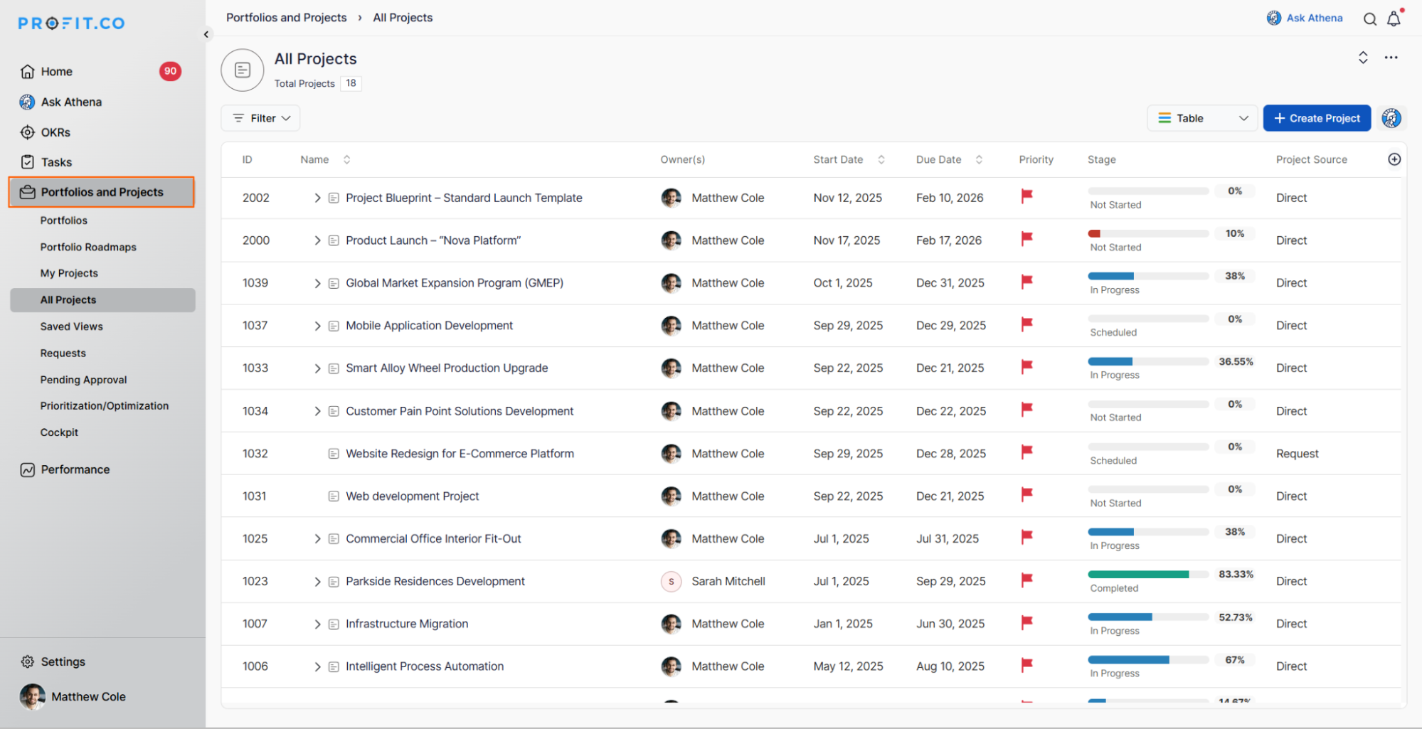Collapse the sidebar with the arrow icon
1422x729 pixels.
coord(206,34)
